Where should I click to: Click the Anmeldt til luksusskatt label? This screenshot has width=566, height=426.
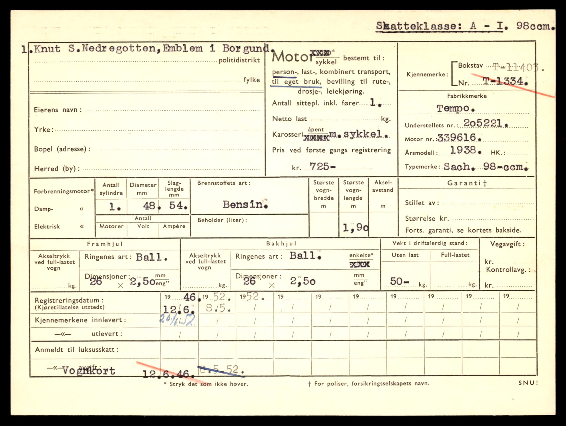pyautogui.click(x=77, y=350)
